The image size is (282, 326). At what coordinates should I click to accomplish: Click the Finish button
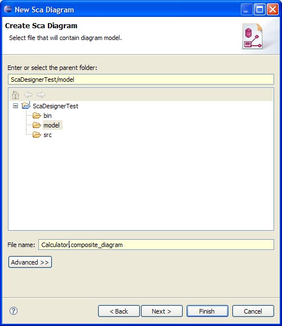(207, 311)
